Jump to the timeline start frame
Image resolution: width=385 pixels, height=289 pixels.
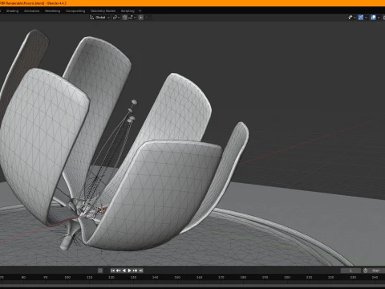[x=113, y=271]
